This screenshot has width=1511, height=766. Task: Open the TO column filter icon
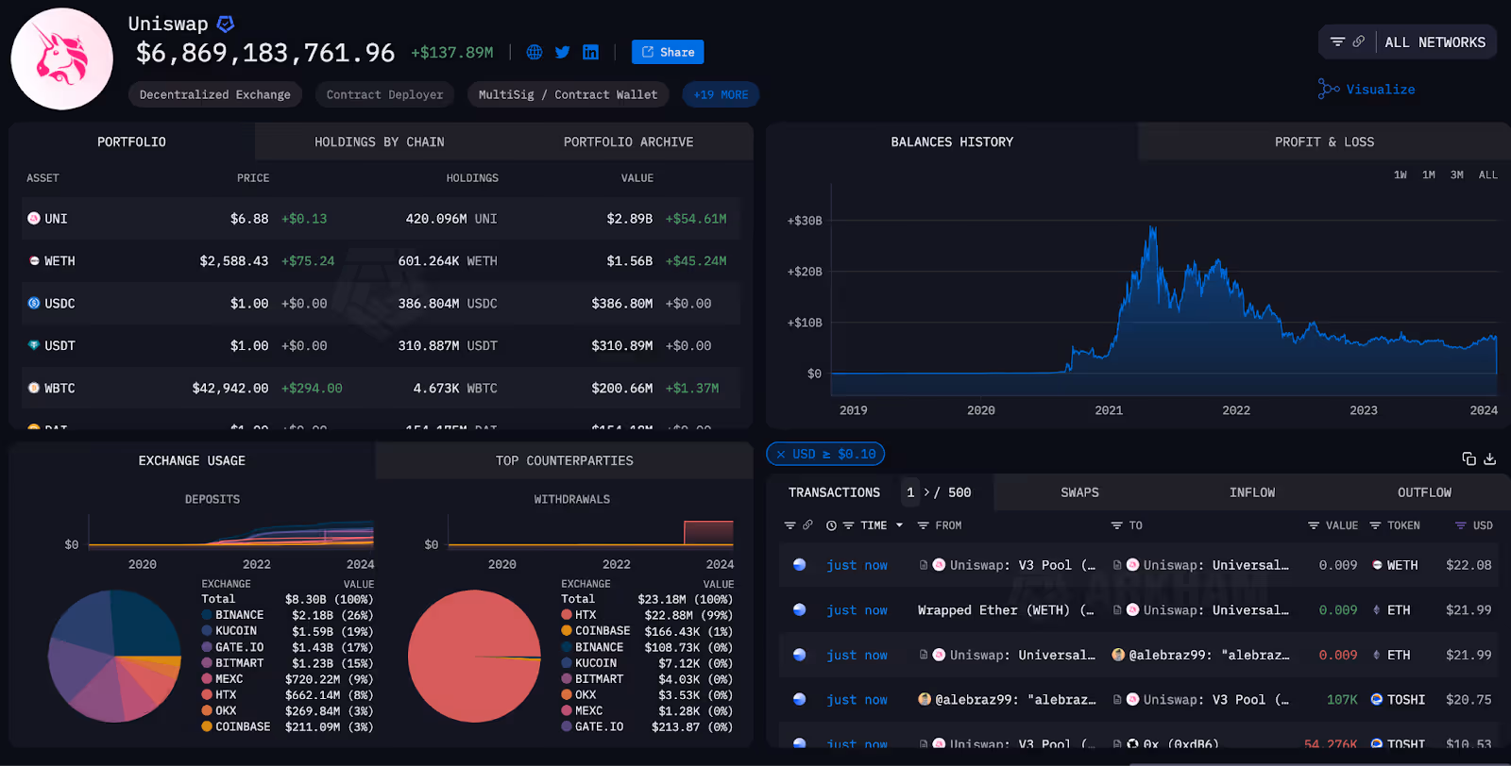pos(1117,525)
